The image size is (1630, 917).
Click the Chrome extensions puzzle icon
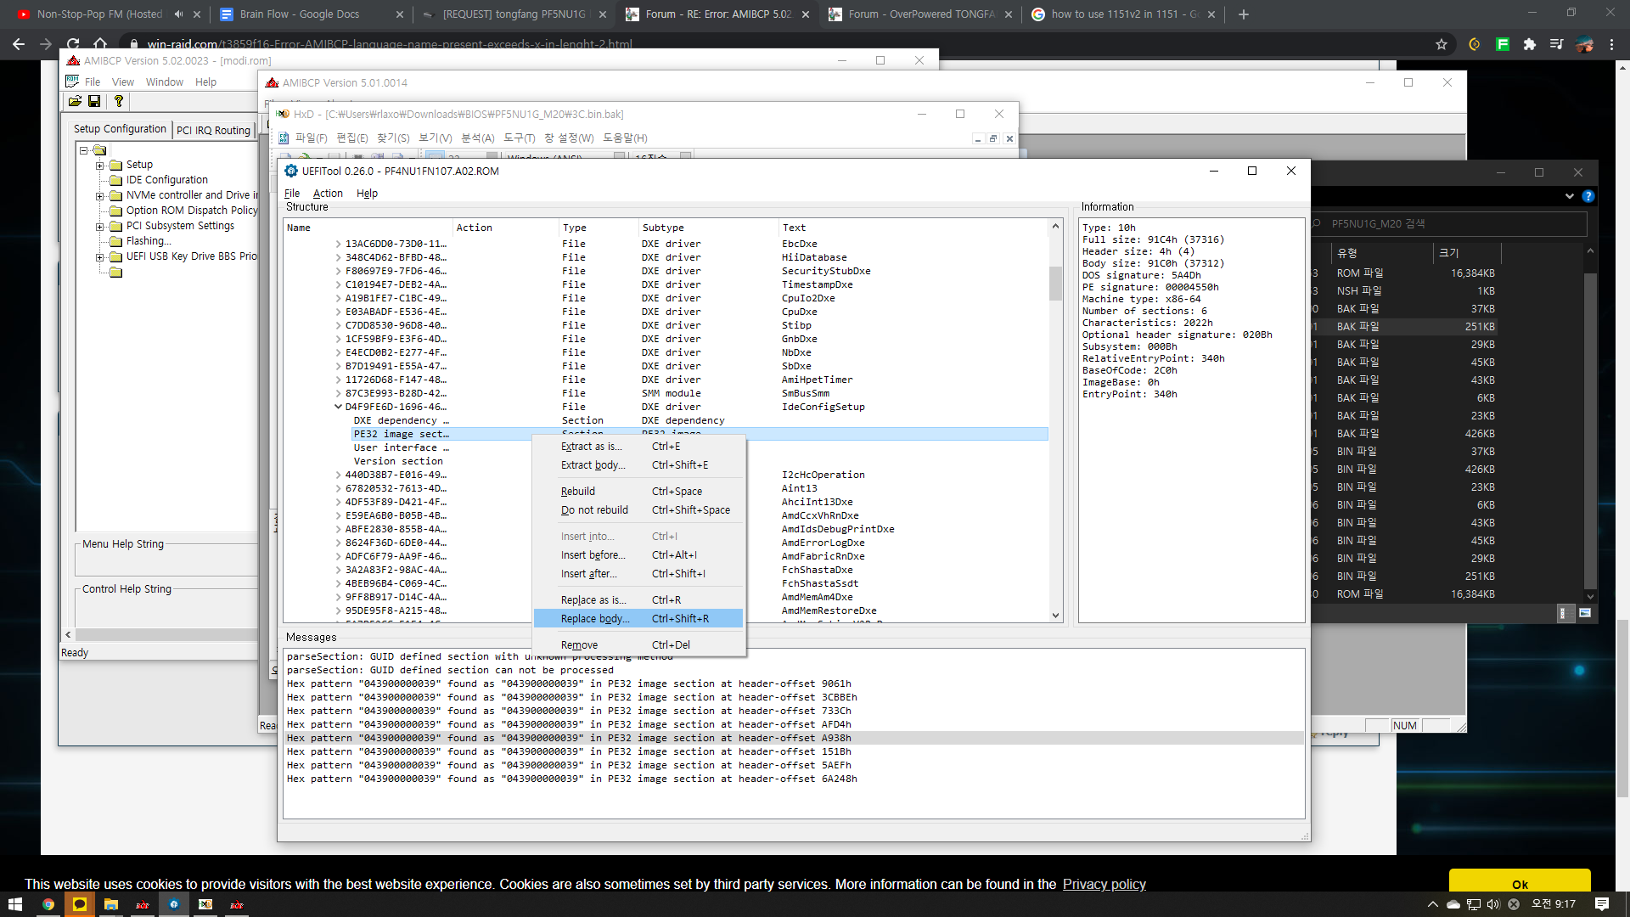tap(1529, 44)
